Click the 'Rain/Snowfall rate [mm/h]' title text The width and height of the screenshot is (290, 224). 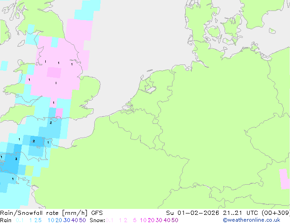[43, 213]
